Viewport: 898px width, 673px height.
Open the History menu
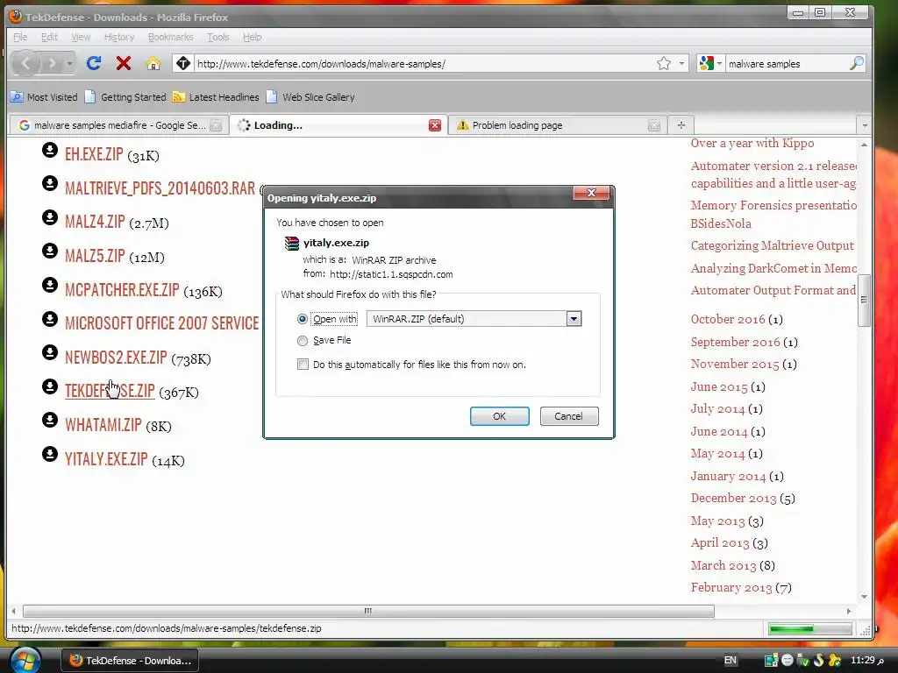pos(119,37)
